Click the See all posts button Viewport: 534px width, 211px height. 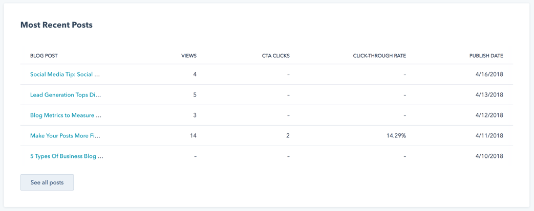point(47,182)
